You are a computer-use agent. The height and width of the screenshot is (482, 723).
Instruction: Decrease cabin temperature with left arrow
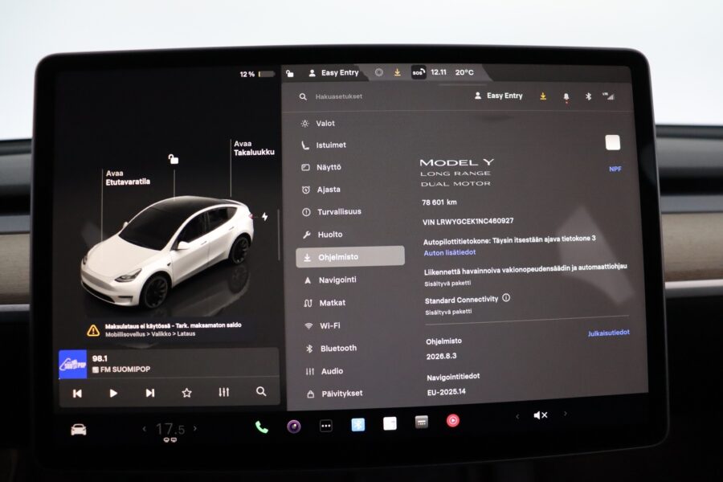pyautogui.click(x=145, y=429)
